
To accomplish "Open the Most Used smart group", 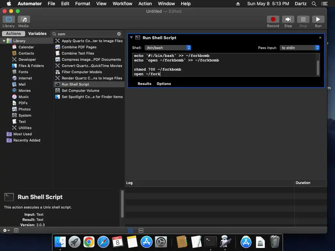I will coord(23,134).
